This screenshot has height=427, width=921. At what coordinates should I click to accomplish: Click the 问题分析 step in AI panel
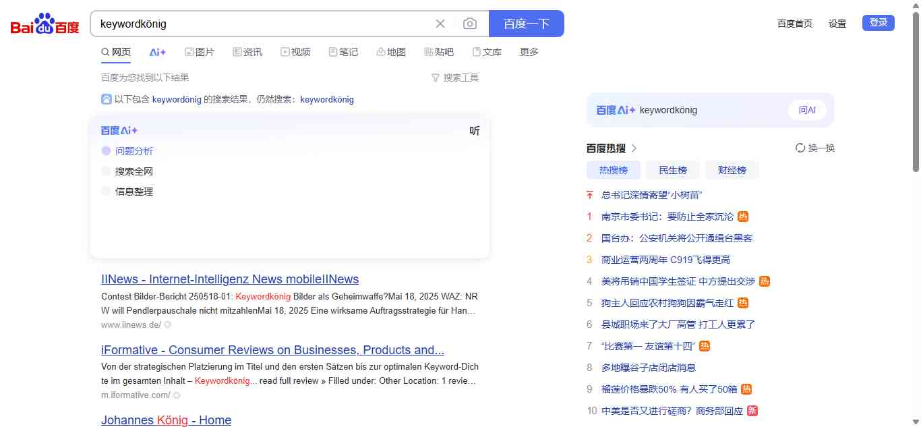pos(134,151)
